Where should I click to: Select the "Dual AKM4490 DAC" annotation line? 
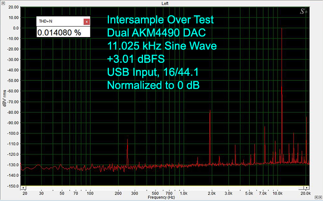156,33
